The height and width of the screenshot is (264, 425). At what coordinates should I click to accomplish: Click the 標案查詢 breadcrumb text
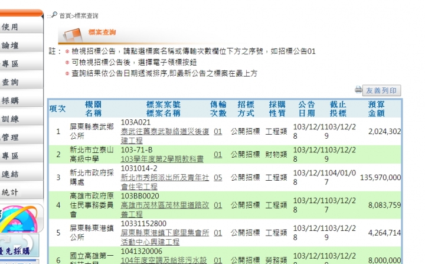pyautogui.click(x=86, y=16)
